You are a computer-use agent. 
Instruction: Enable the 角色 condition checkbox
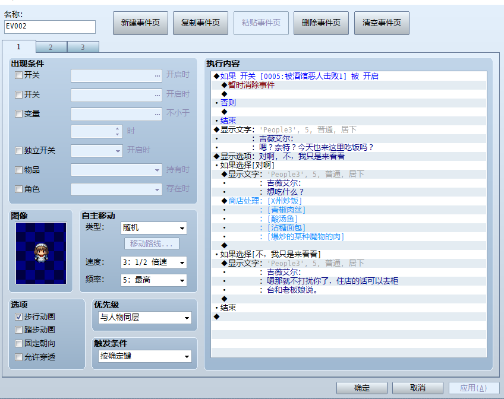coord(18,189)
